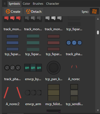Select the red track_mon speaker symbol
Image resolution: width=100 pixels, height=114 pixels.
12,19
